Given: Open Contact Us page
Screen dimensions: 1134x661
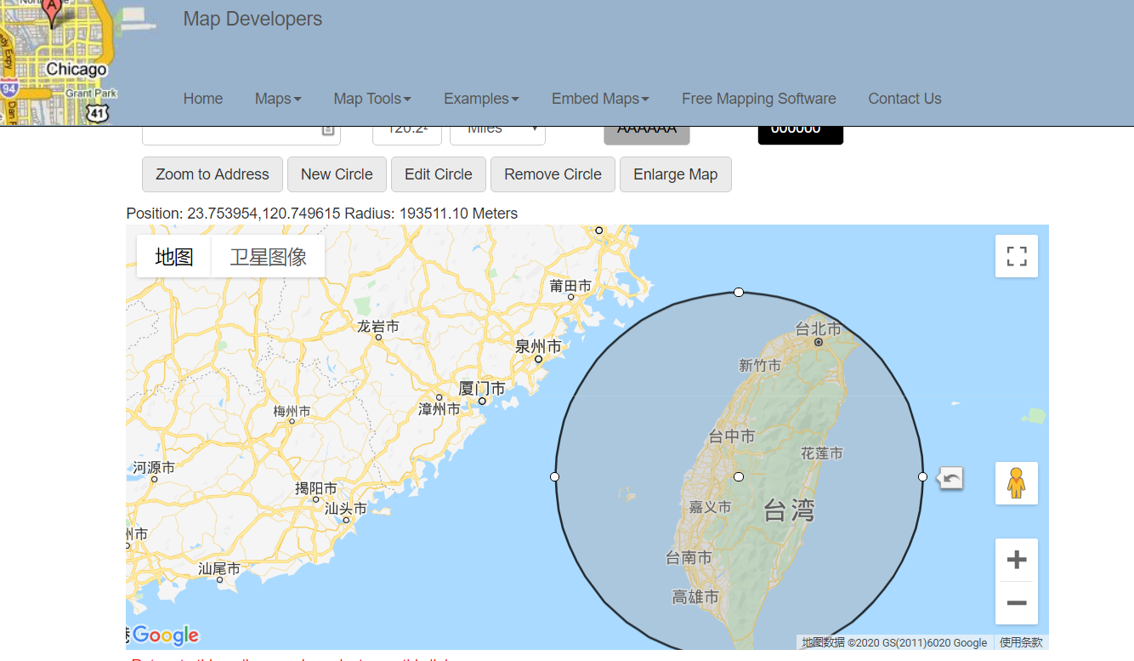Looking at the screenshot, I should (x=904, y=99).
